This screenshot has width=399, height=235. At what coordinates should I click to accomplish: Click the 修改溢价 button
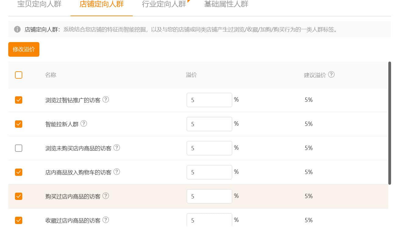[x=24, y=49]
